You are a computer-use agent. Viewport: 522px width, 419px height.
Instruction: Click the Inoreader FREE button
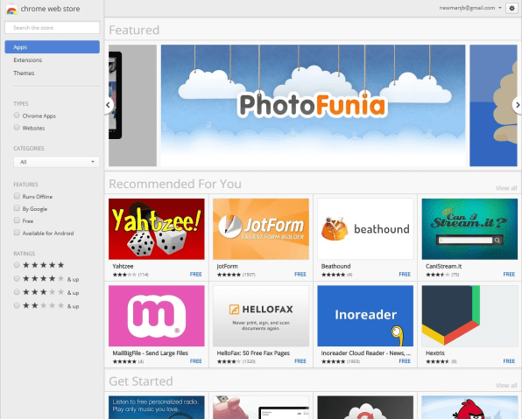(x=405, y=361)
